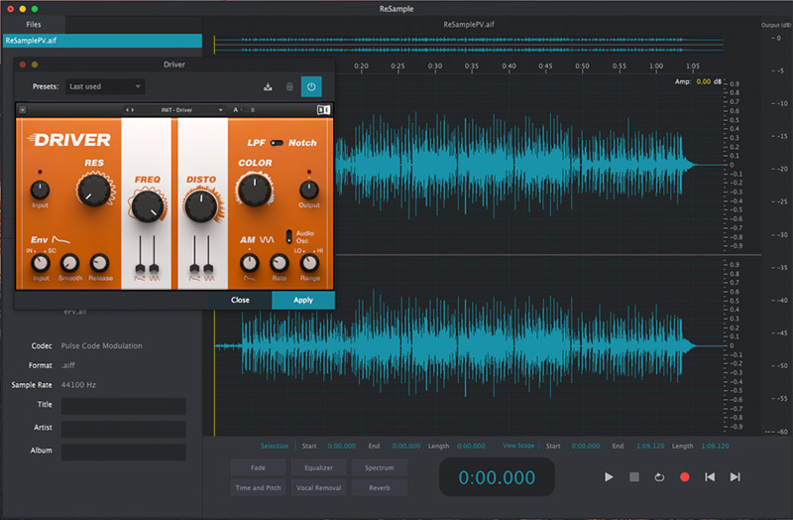The width and height of the screenshot is (793, 520).
Task: Click the red Record button
Action: pyautogui.click(x=684, y=477)
